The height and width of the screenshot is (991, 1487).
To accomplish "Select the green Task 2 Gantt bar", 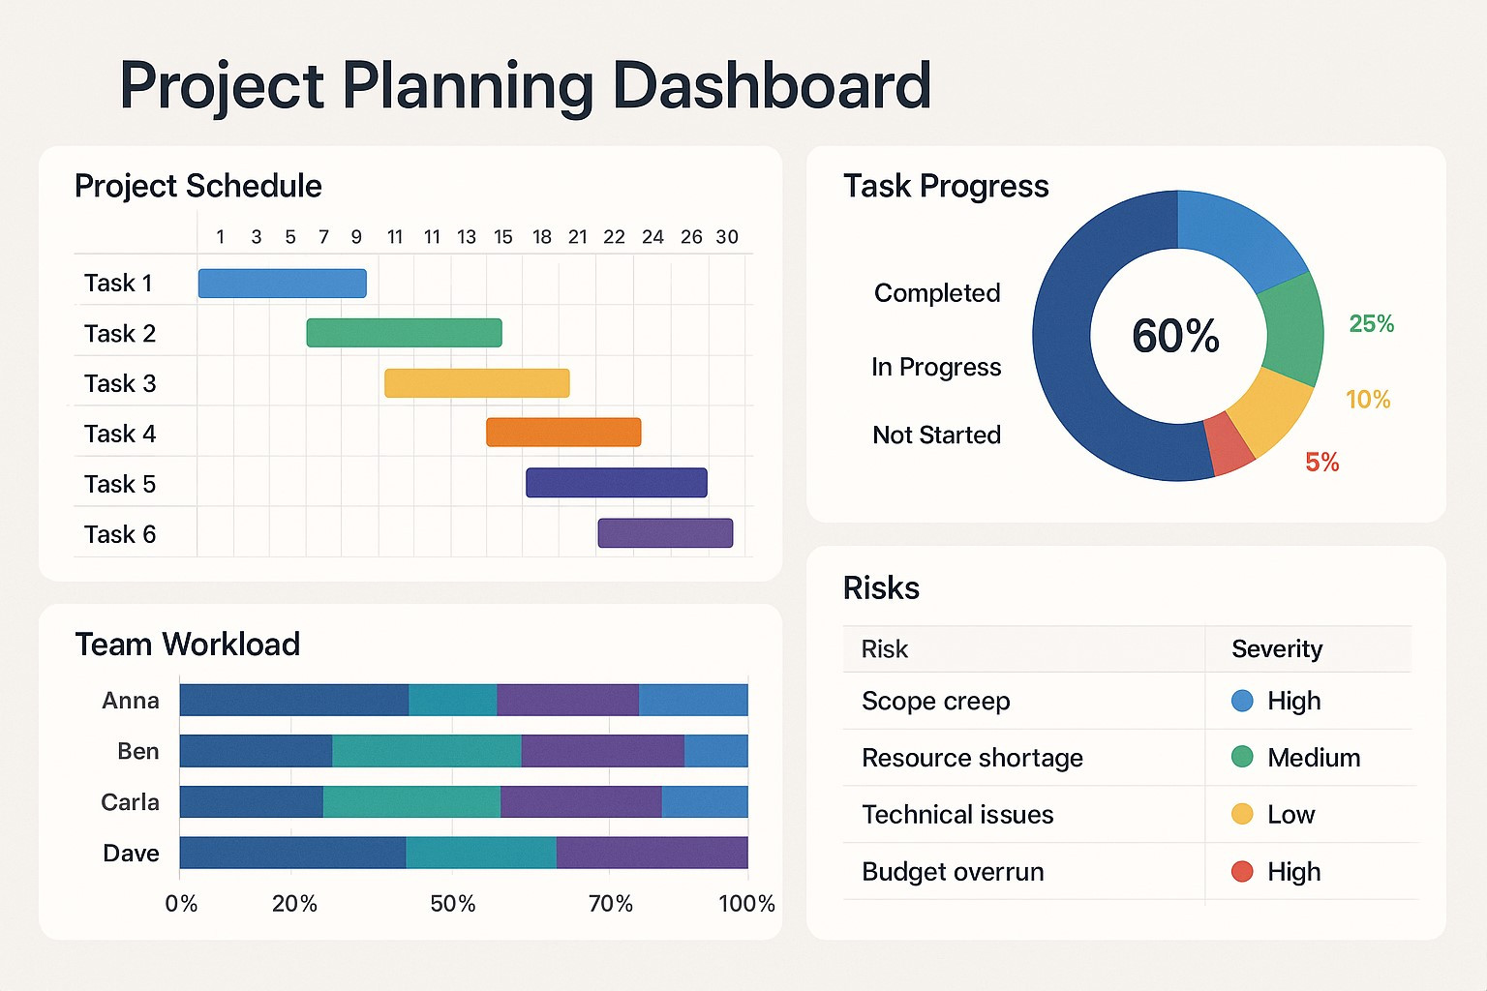I will (404, 333).
